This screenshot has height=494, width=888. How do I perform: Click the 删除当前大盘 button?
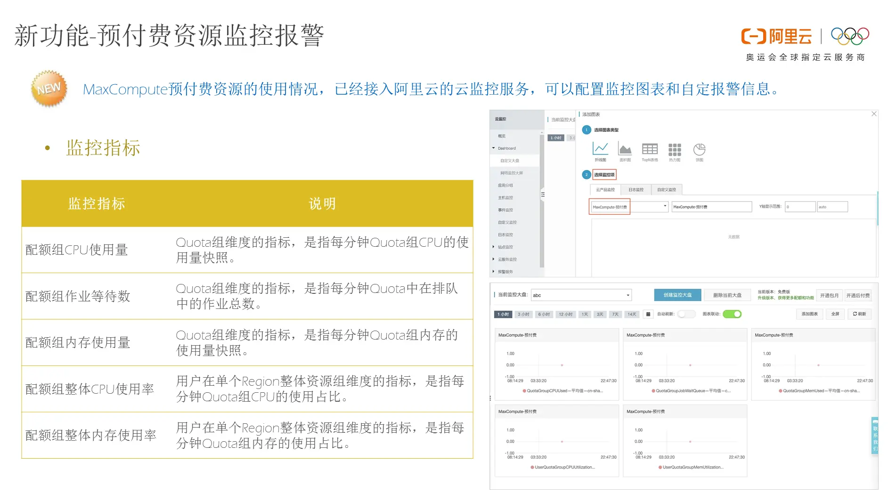pyautogui.click(x=727, y=295)
